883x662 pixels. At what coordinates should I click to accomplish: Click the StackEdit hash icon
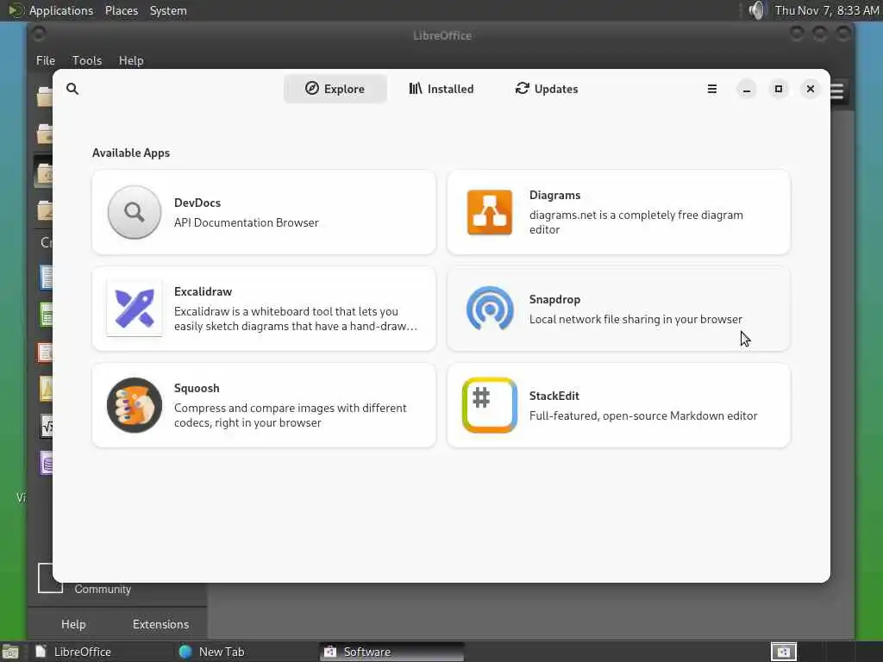(x=490, y=405)
